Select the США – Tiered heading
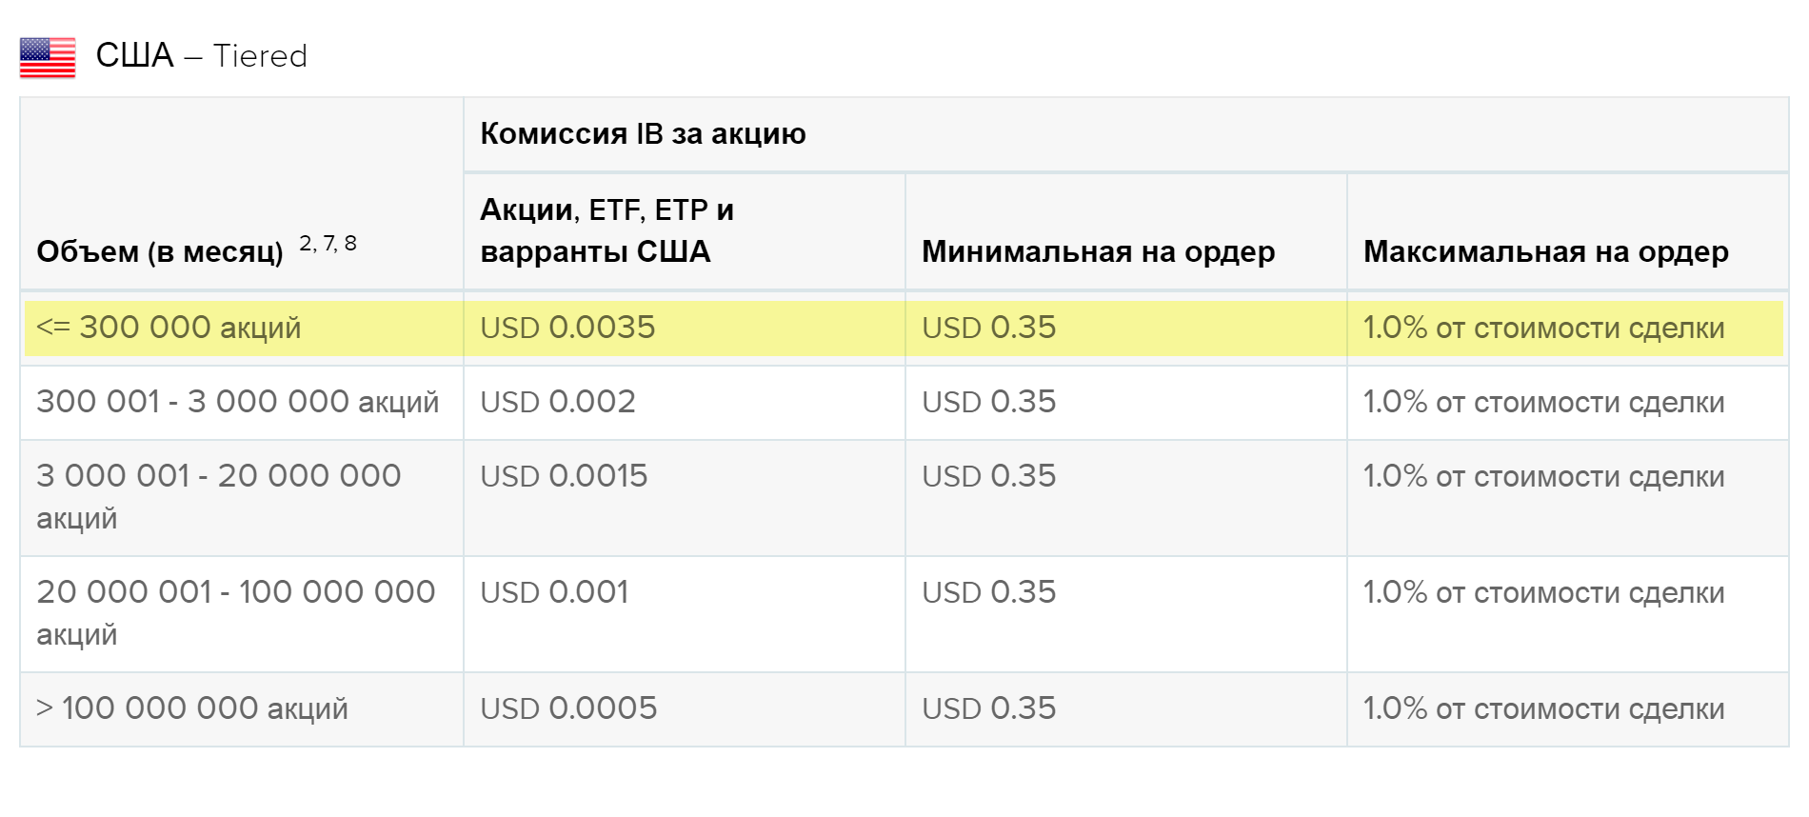Image resolution: width=1809 pixels, height=817 pixels. tap(201, 55)
